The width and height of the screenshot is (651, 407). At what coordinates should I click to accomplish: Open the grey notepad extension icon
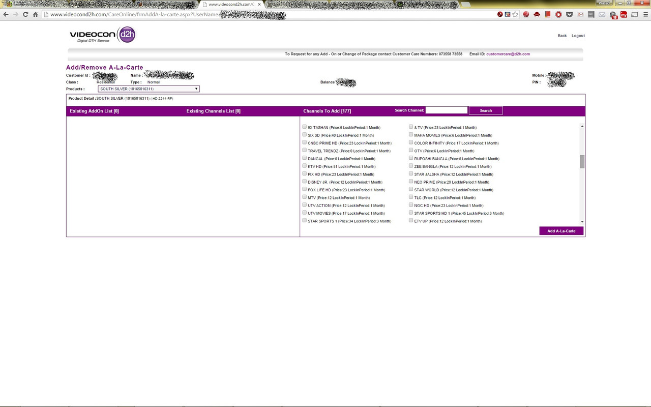[x=591, y=14]
